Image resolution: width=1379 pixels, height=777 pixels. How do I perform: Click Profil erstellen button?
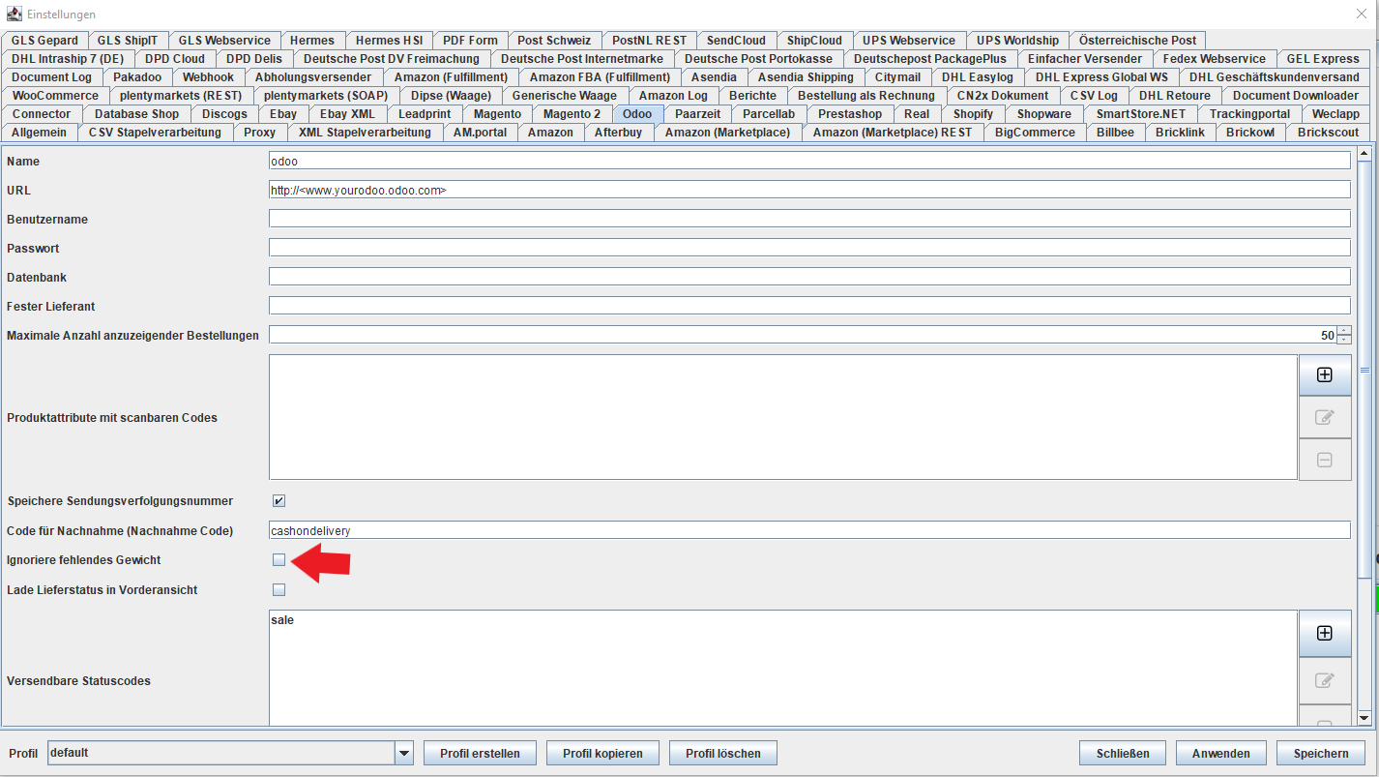point(480,753)
